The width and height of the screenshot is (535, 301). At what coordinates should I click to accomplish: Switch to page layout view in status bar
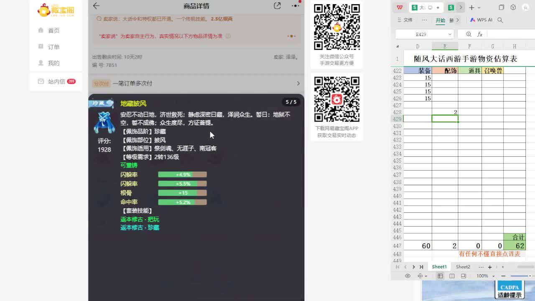coord(452,276)
